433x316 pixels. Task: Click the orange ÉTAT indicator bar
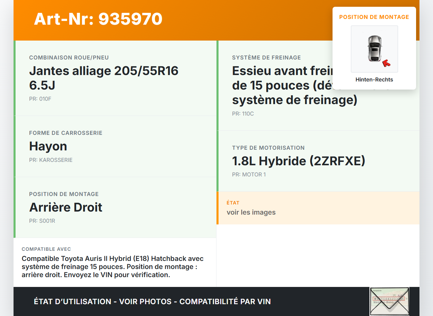tap(218, 208)
